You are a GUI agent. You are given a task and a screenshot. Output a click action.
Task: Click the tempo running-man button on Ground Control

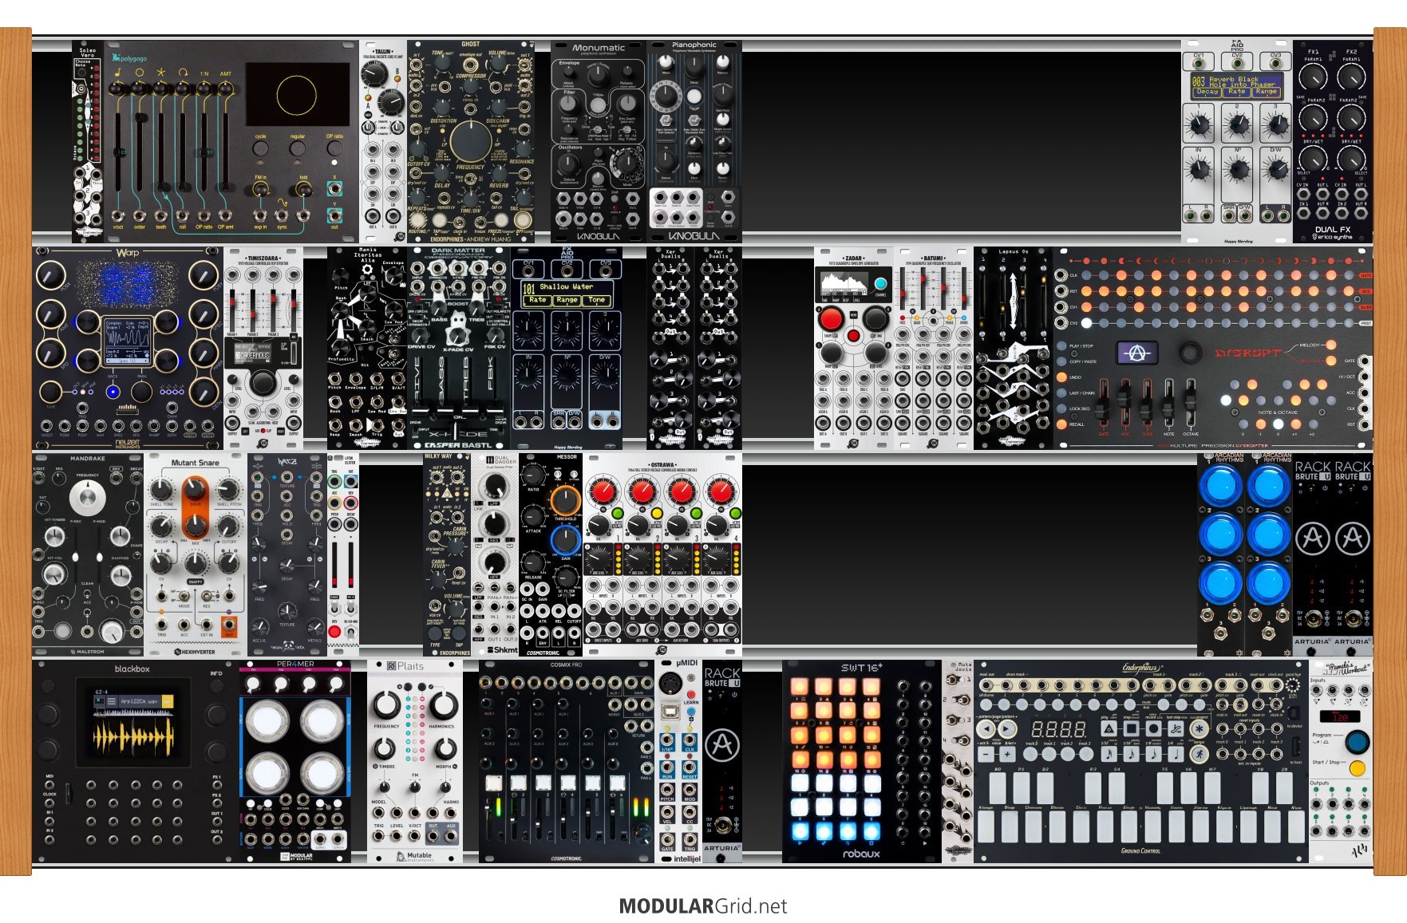[1200, 754]
